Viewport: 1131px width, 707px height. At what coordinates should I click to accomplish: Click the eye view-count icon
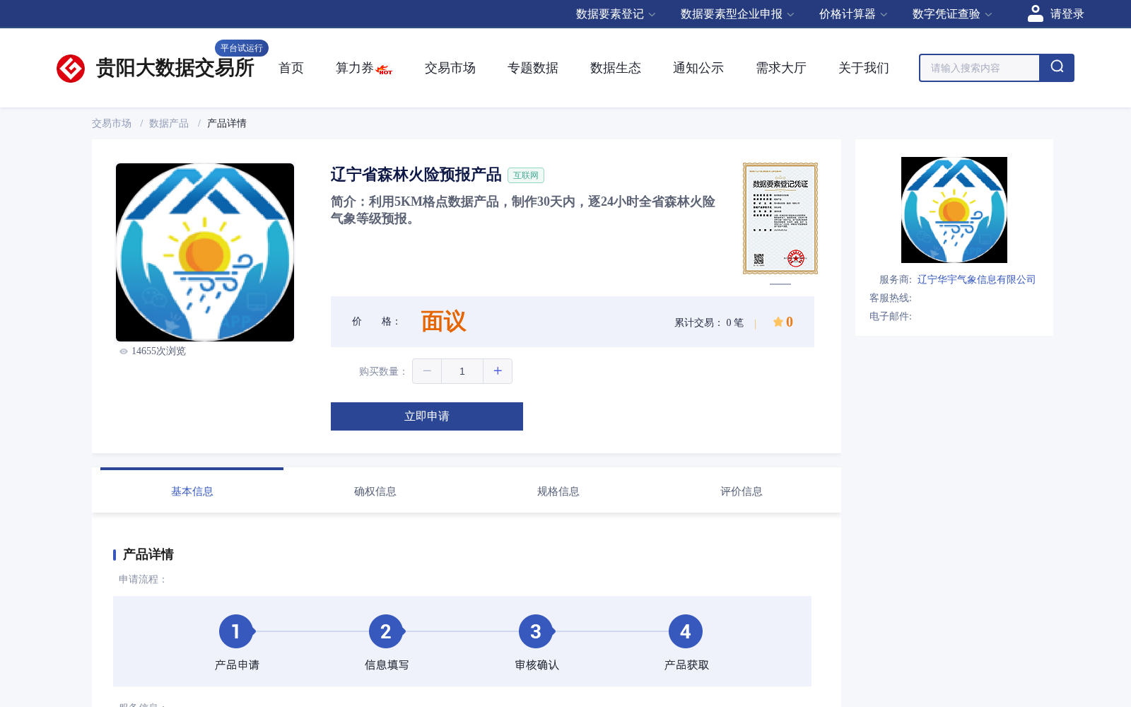124,351
